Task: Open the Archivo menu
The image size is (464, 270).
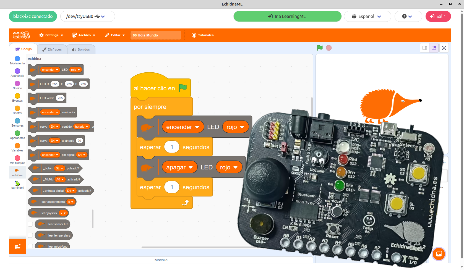Action: pyautogui.click(x=84, y=35)
